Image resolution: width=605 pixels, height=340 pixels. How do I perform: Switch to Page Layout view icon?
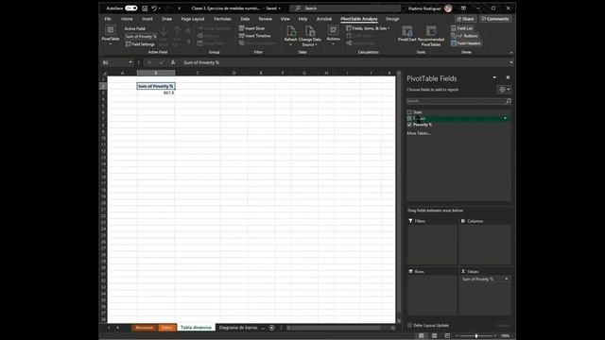point(434,336)
